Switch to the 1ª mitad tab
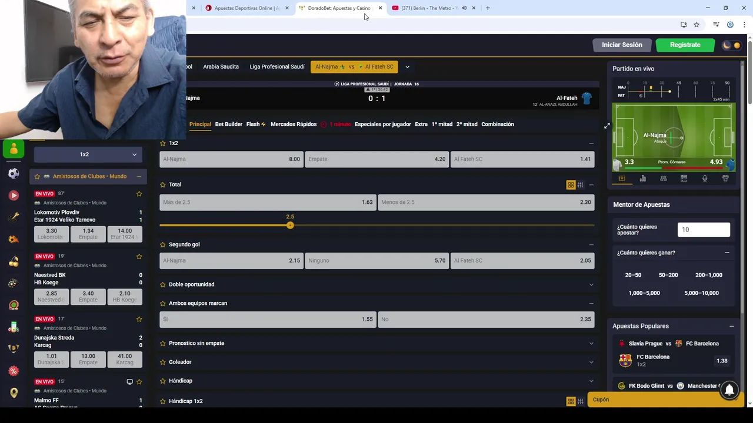The height and width of the screenshot is (423, 753). coord(442,124)
